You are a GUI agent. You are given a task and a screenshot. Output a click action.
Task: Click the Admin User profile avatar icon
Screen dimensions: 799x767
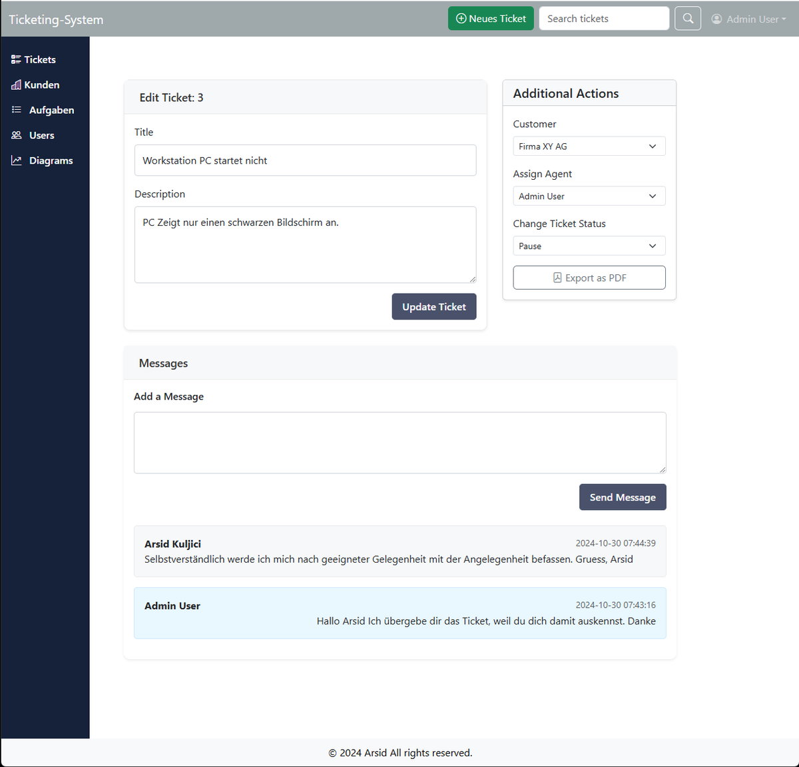coord(716,19)
